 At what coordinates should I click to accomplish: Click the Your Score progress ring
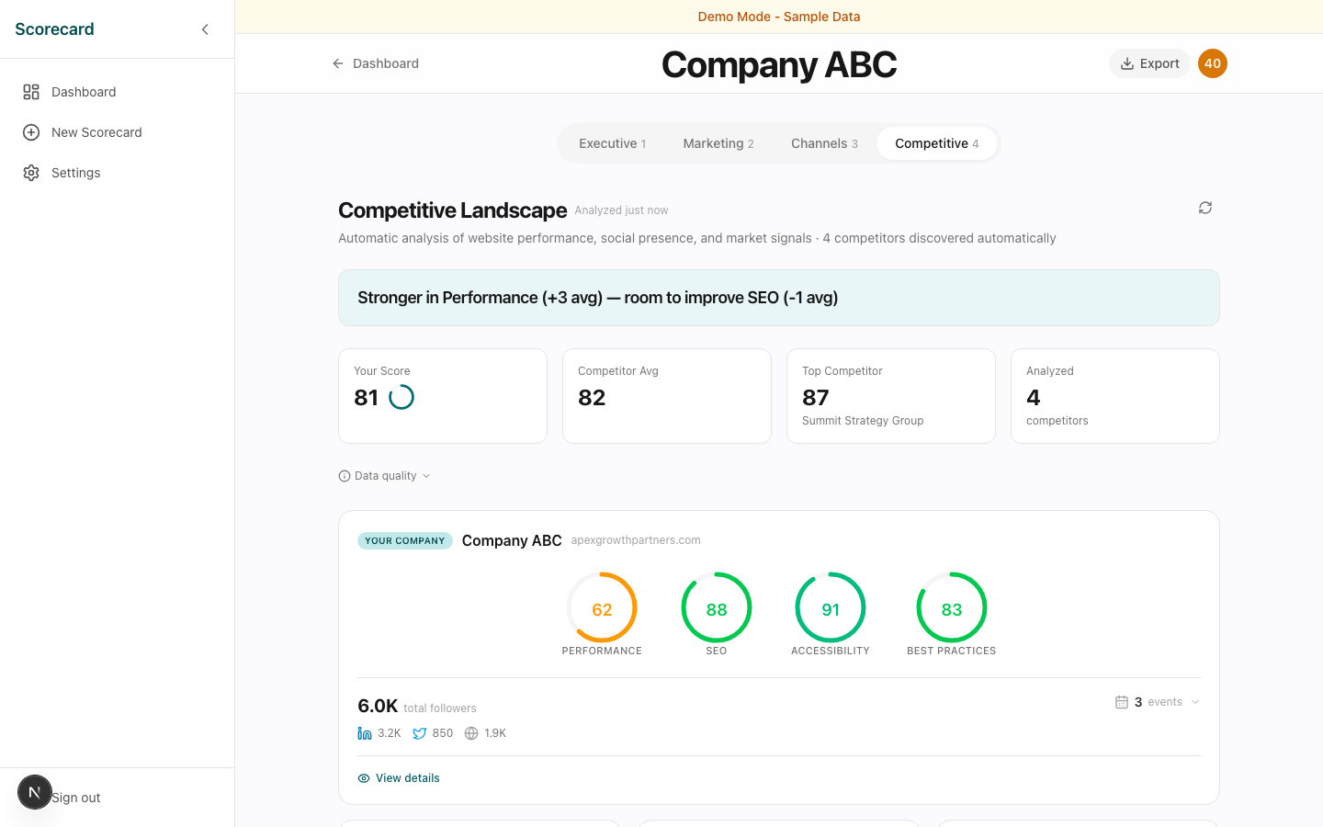[x=401, y=397]
